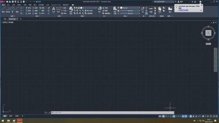Open the Help question mark button
This screenshot has width=219, height=123.
click(200, 2)
